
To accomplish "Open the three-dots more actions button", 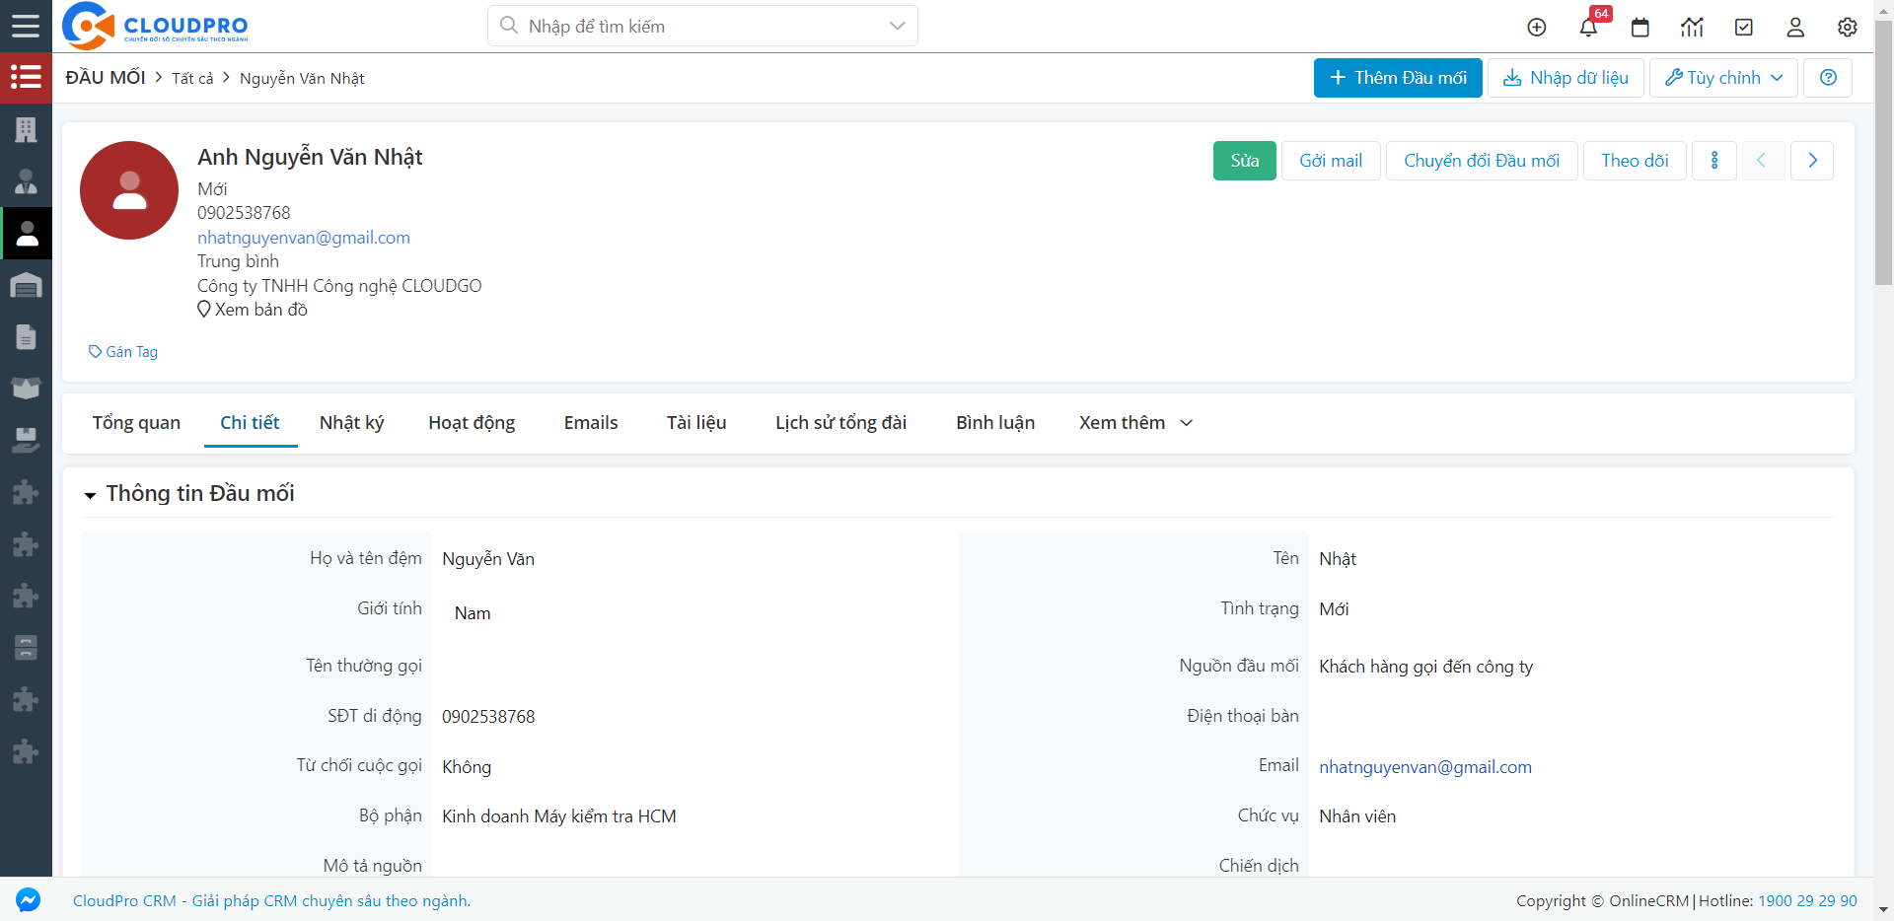I will click(x=1714, y=161).
